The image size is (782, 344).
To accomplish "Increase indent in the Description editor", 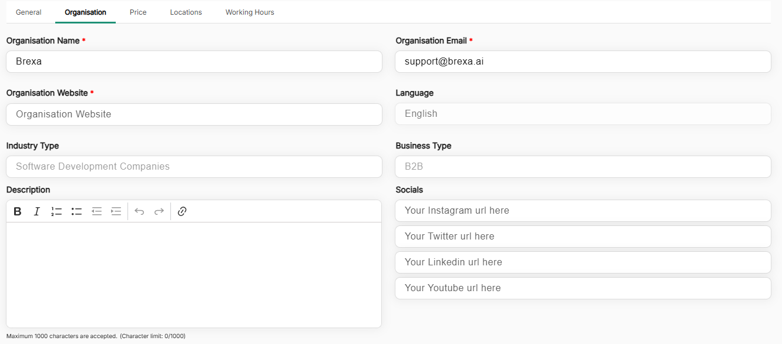I will tap(116, 211).
